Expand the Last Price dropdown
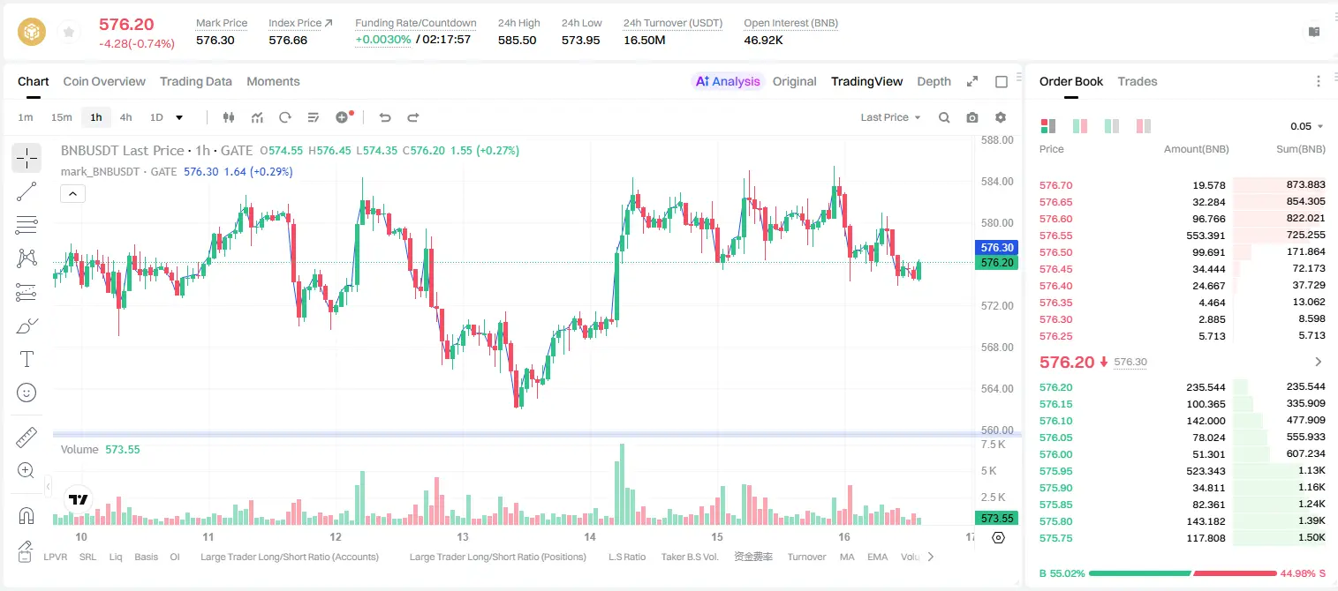Image resolution: width=1338 pixels, height=591 pixels. pos(890,117)
